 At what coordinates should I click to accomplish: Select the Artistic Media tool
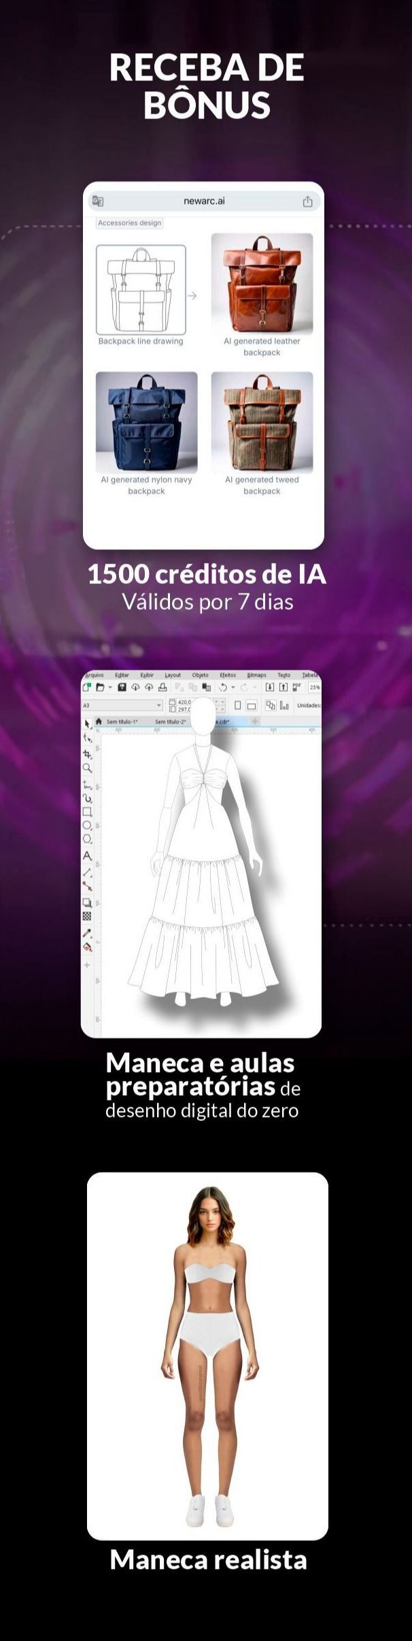pos(87,798)
